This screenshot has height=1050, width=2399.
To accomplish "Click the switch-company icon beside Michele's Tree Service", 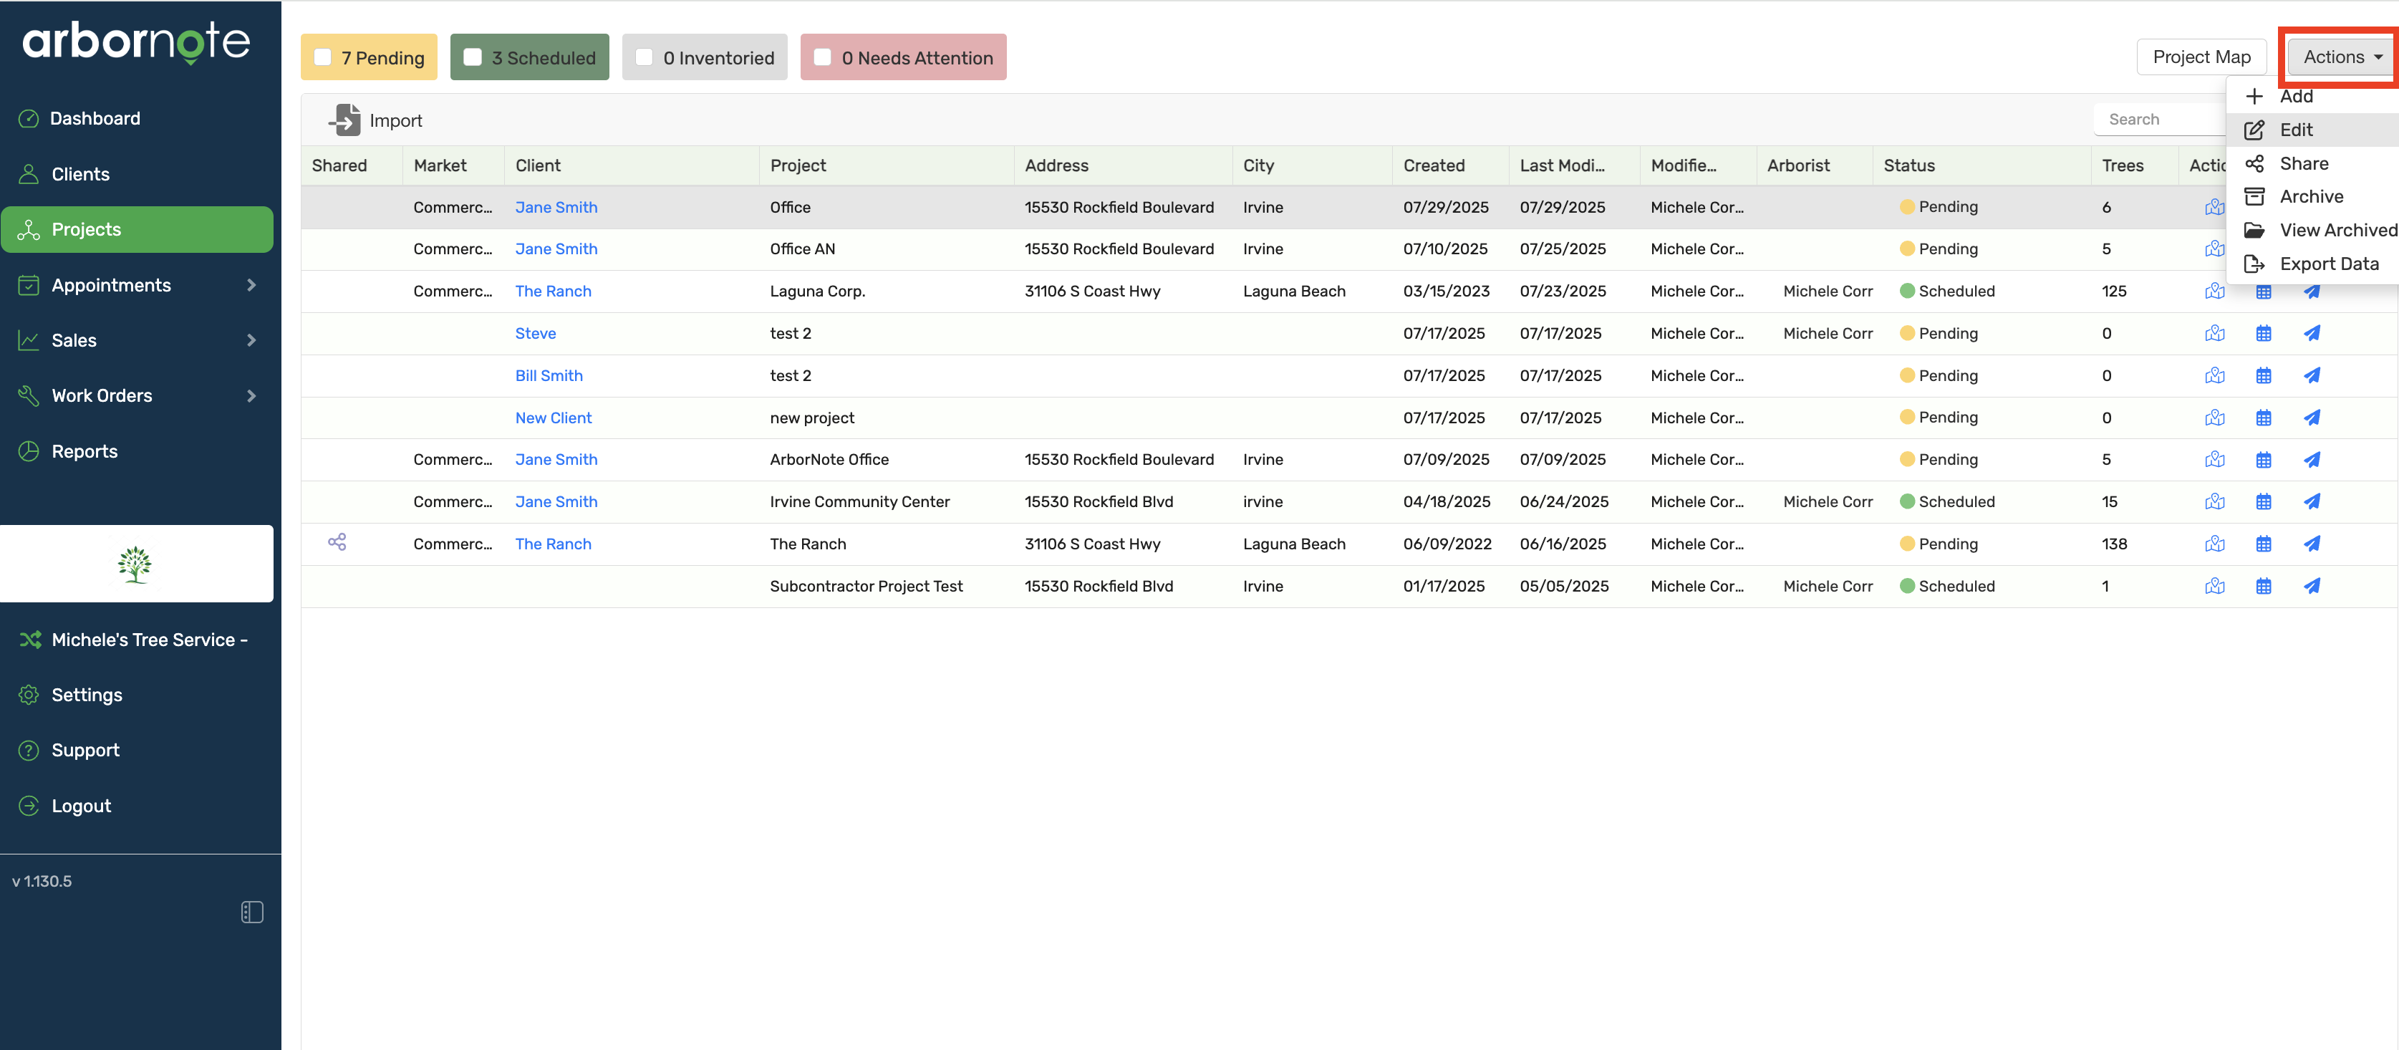I will [x=30, y=639].
